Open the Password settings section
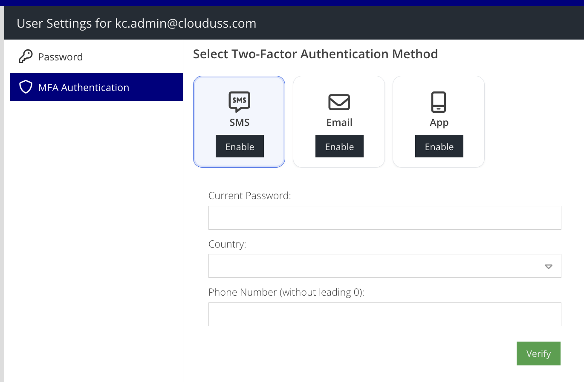584x382 pixels. [x=61, y=57]
